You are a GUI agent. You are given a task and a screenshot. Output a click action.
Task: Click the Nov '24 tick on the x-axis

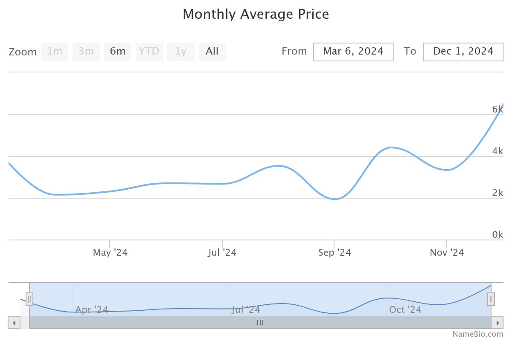pyautogui.click(x=447, y=252)
